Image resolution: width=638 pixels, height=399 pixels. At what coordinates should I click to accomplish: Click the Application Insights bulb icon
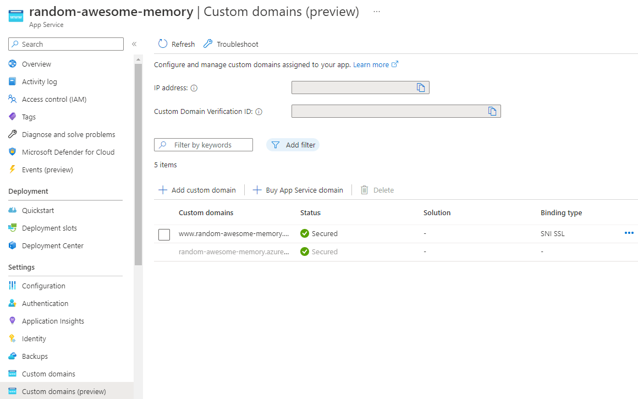pyautogui.click(x=12, y=320)
